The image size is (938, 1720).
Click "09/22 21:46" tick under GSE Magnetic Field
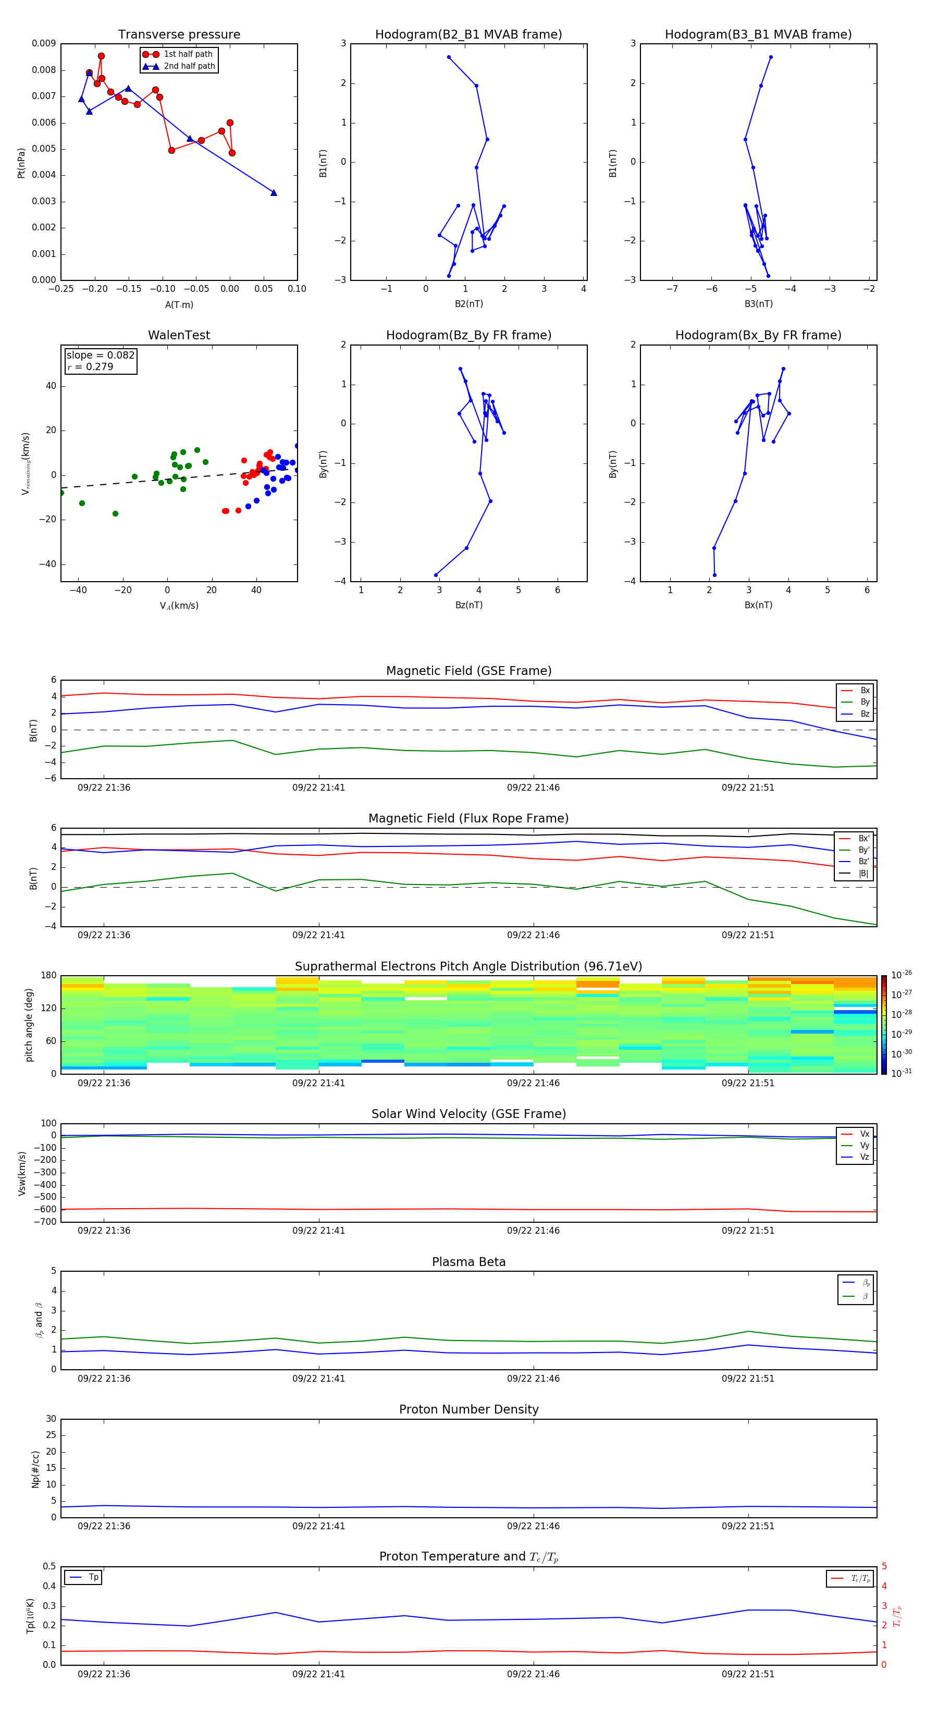pos(533,788)
